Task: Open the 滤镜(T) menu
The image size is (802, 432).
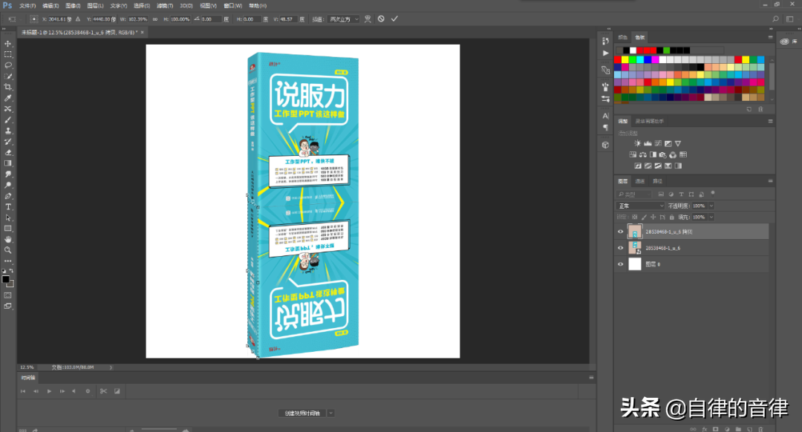Action: point(165,6)
